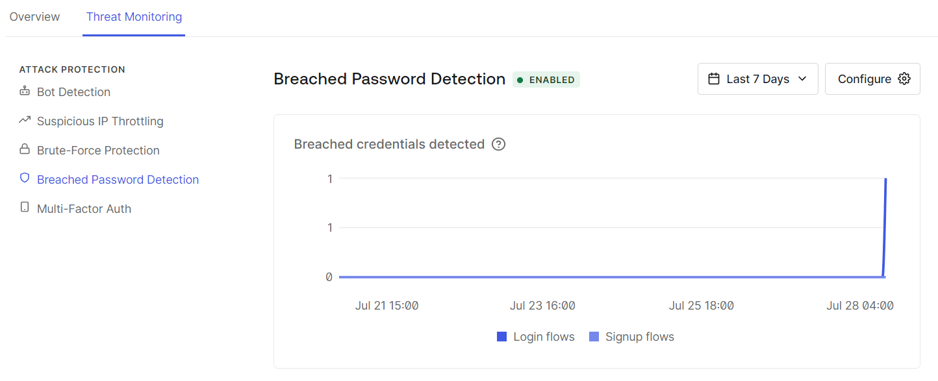This screenshot has height=381, width=938.
Task: Click the Brute-Force Protection lock icon
Action: coord(25,150)
